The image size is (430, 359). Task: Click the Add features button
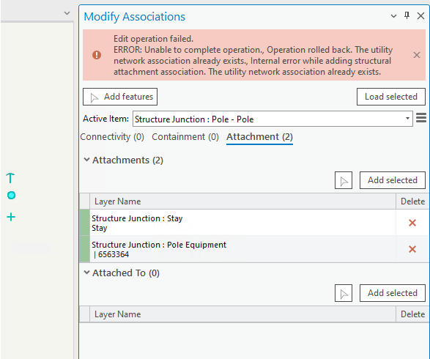[120, 97]
